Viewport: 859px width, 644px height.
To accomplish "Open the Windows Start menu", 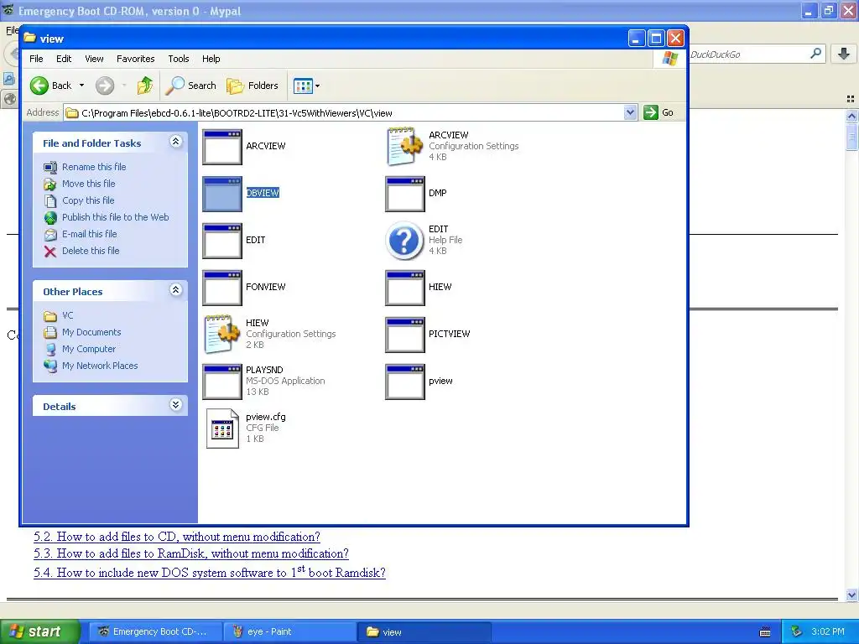I will click(39, 631).
